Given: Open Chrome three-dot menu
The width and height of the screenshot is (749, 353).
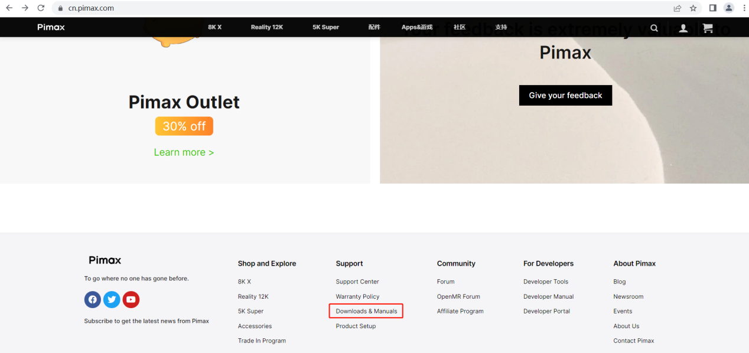Looking at the screenshot, I should click(744, 8).
